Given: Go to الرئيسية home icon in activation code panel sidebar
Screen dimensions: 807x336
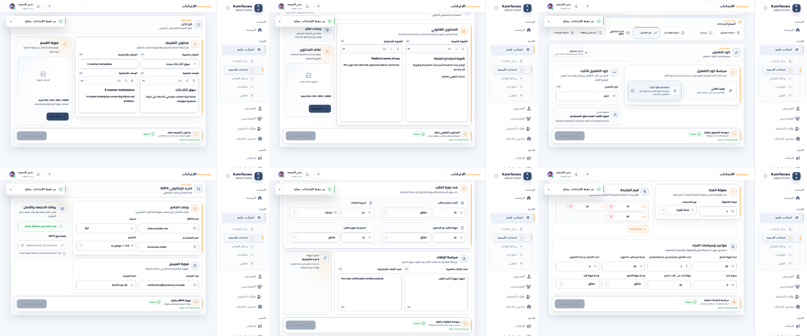Looking at the screenshot, I should pos(799,30).
